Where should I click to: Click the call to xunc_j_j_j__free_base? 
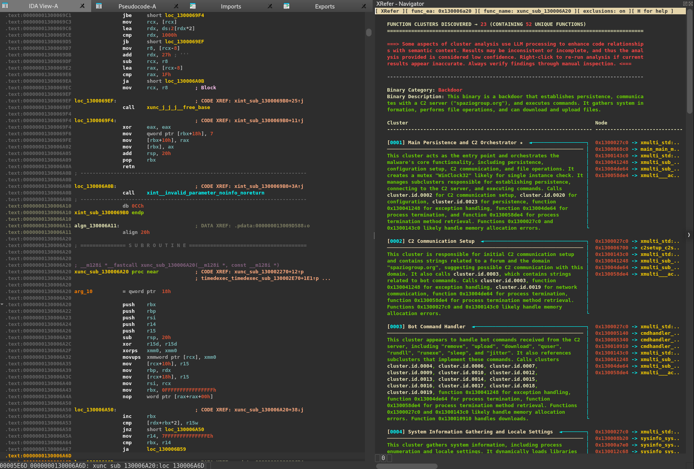[x=178, y=107]
